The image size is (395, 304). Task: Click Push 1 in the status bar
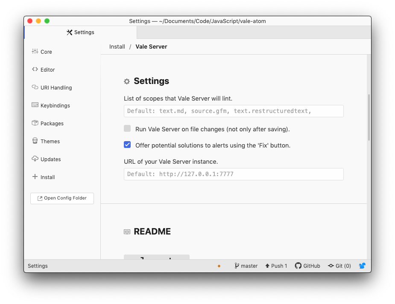[276, 266]
